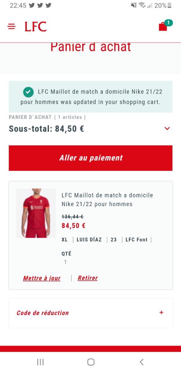This screenshot has height=373, width=181.
Task: Open the red jersey product thumbnail
Action: tap(36, 213)
